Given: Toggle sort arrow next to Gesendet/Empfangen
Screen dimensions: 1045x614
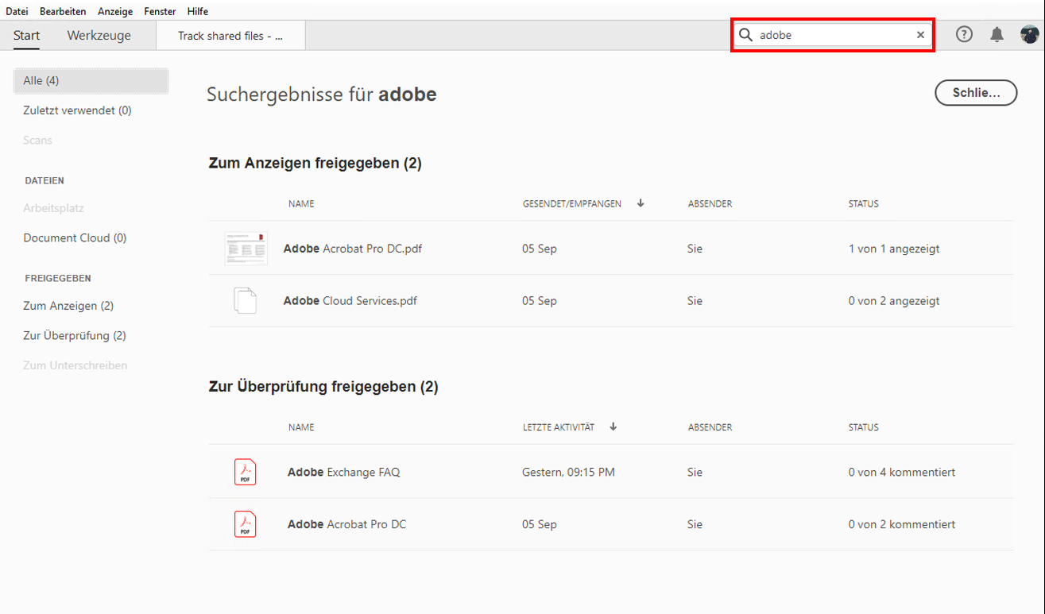Looking at the screenshot, I should coord(641,203).
